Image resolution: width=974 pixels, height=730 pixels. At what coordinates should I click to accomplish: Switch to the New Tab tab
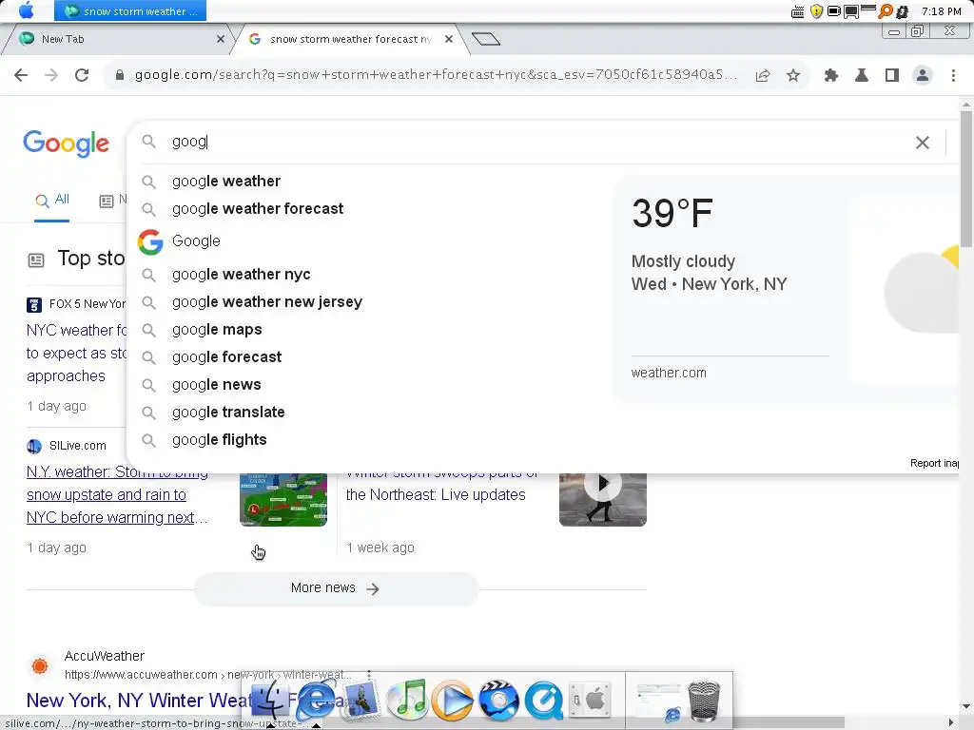coord(118,39)
